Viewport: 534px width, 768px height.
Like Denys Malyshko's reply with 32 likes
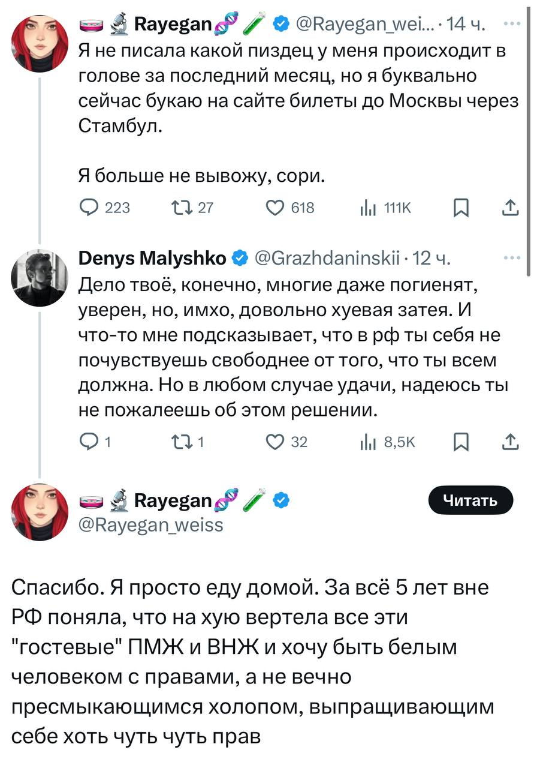pyautogui.click(x=276, y=442)
